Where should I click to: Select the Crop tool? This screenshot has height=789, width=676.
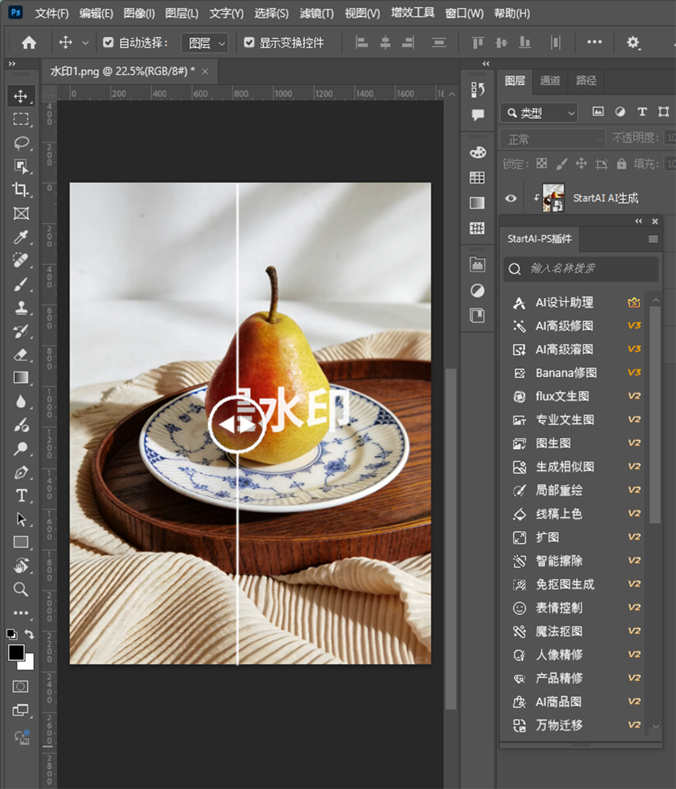tap(21, 190)
